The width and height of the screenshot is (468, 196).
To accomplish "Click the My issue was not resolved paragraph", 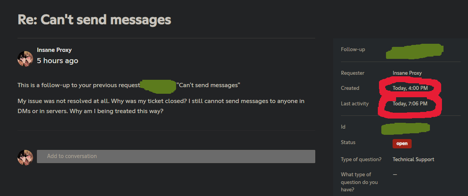I will (161, 105).
